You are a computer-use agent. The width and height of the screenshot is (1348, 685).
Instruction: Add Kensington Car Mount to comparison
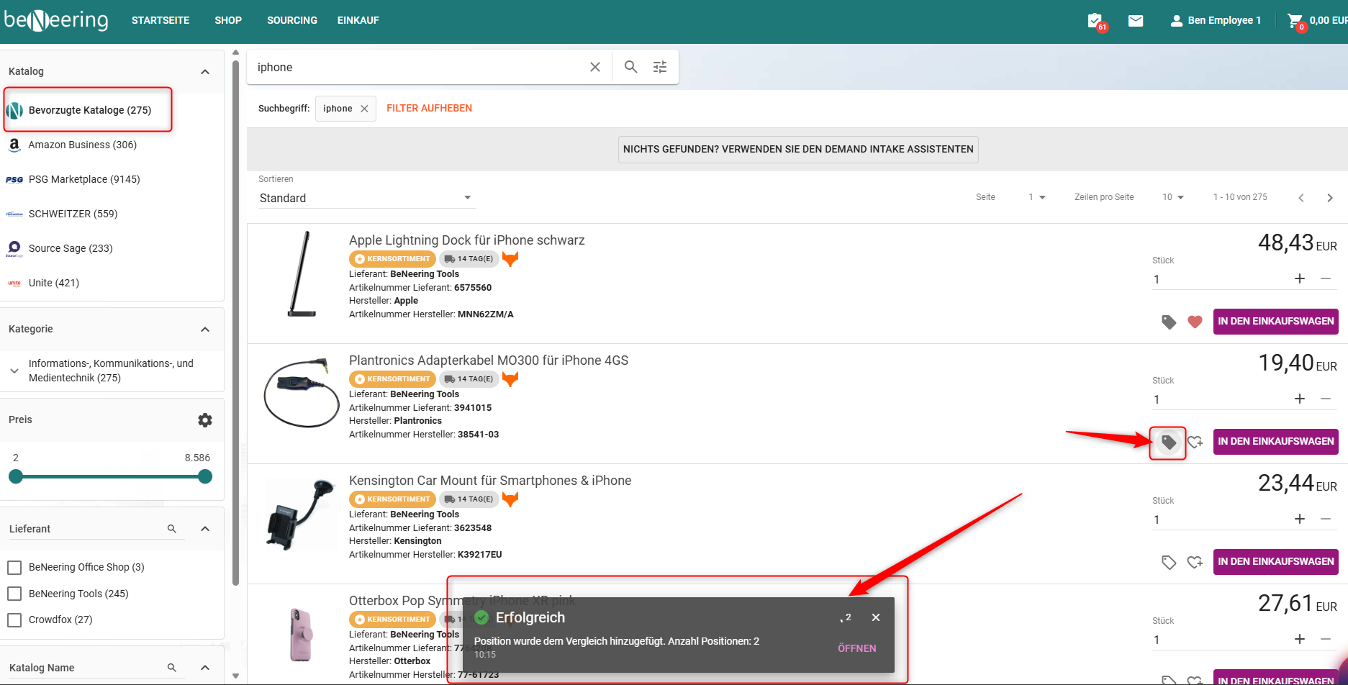(x=1169, y=562)
